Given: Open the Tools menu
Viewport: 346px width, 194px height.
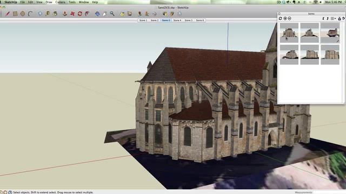Looking at the screenshot, I should click(x=72, y=2).
